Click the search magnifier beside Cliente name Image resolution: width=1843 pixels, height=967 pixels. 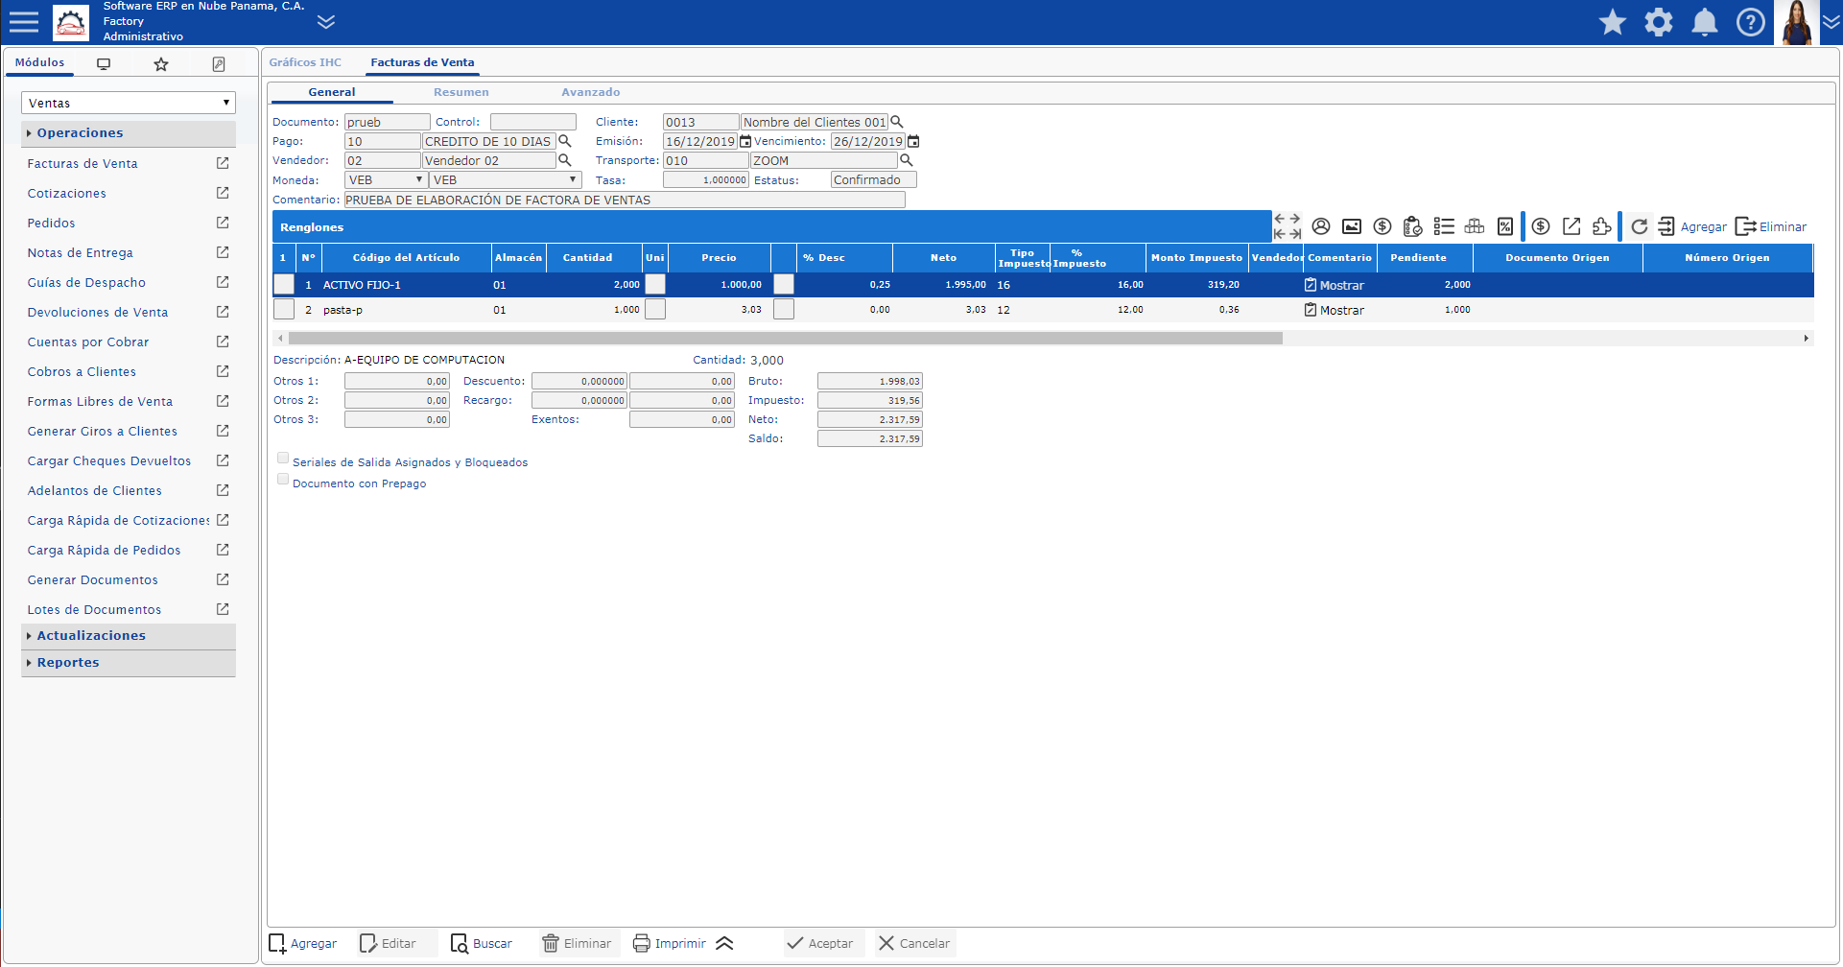[x=897, y=122]
